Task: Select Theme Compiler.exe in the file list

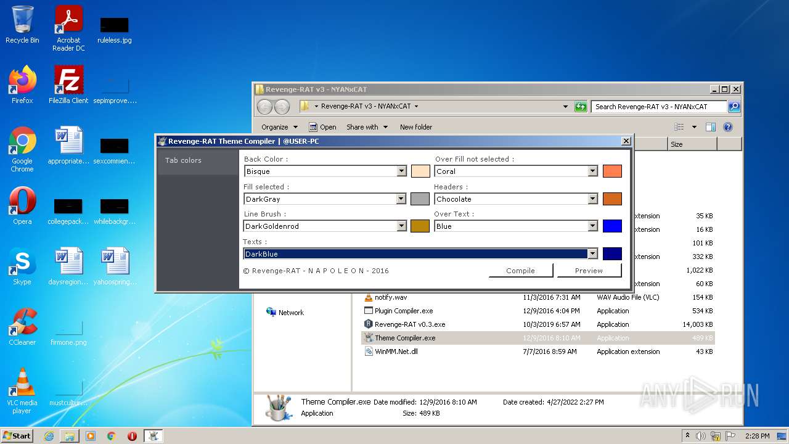Action: pos(538,338)
